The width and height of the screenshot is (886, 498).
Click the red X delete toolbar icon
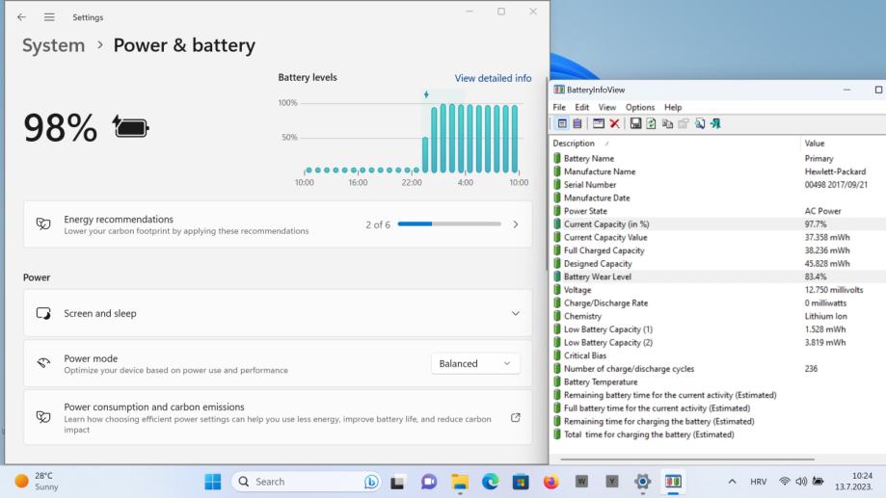(614, 123)
